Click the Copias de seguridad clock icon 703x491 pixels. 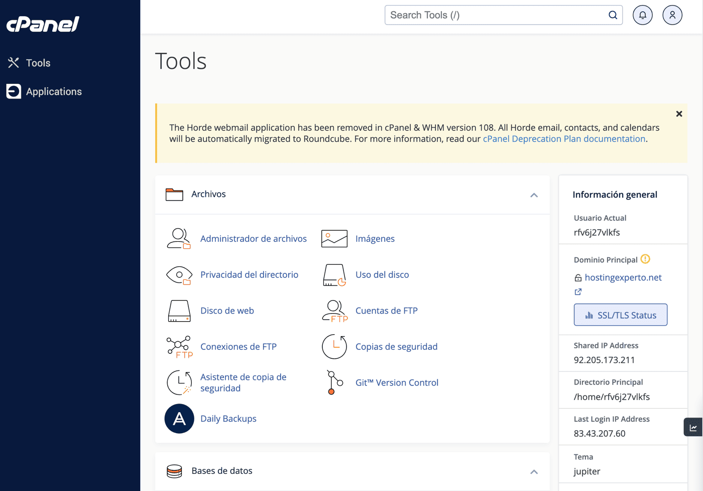pos(334,347)
